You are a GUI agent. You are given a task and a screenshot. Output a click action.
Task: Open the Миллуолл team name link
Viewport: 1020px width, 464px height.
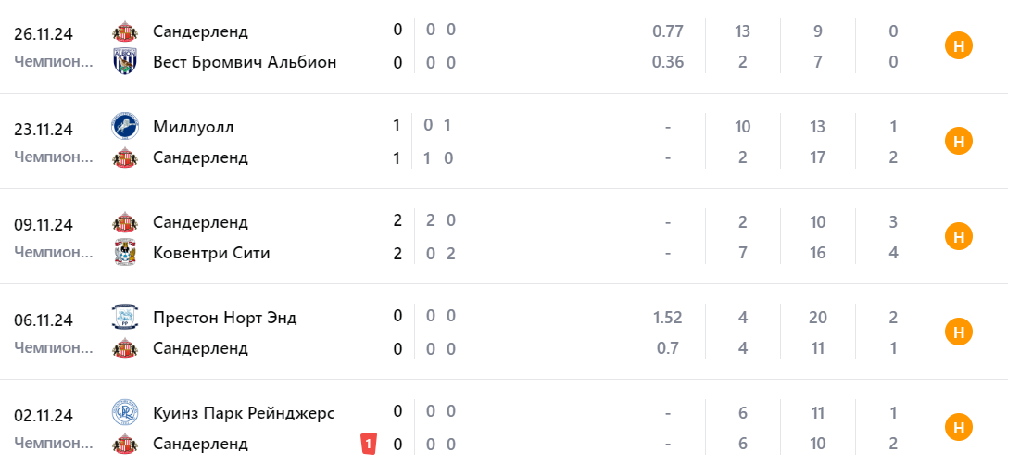click(x=194, y=127)
